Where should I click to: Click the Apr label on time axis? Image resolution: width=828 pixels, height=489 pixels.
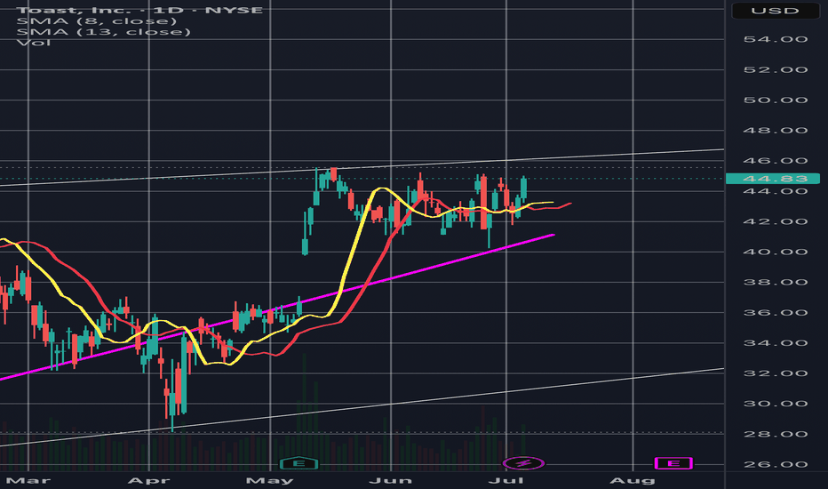tap(149, 480)
